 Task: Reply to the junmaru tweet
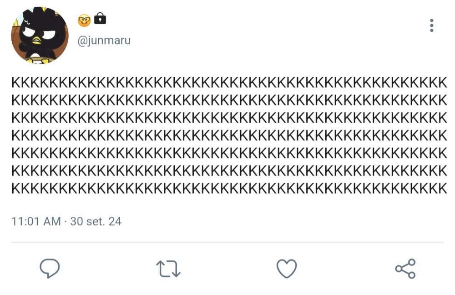click(x=50, y=268)
